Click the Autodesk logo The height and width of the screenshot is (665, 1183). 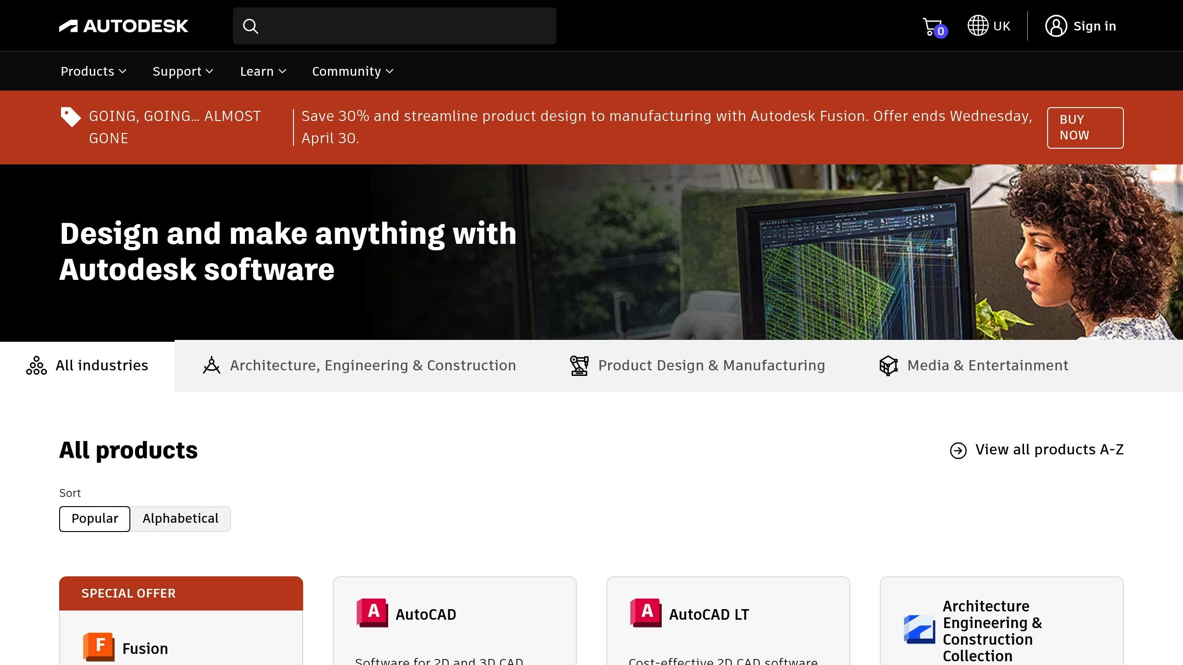coord(123,26)
